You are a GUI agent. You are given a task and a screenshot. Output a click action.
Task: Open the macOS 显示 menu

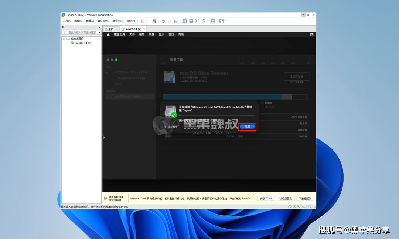pos(161,34)
